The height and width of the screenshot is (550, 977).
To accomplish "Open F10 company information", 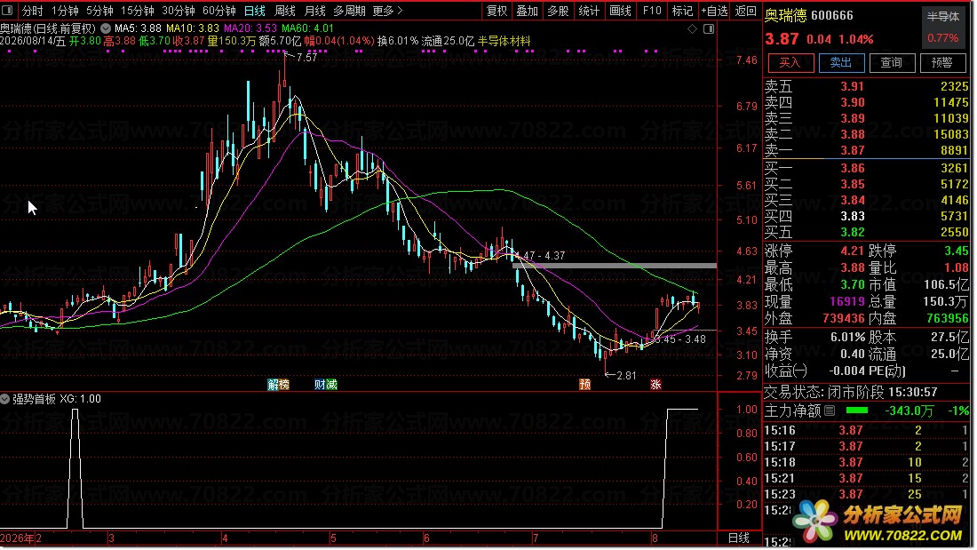I will pyautogui.click(x=652, y=11).
